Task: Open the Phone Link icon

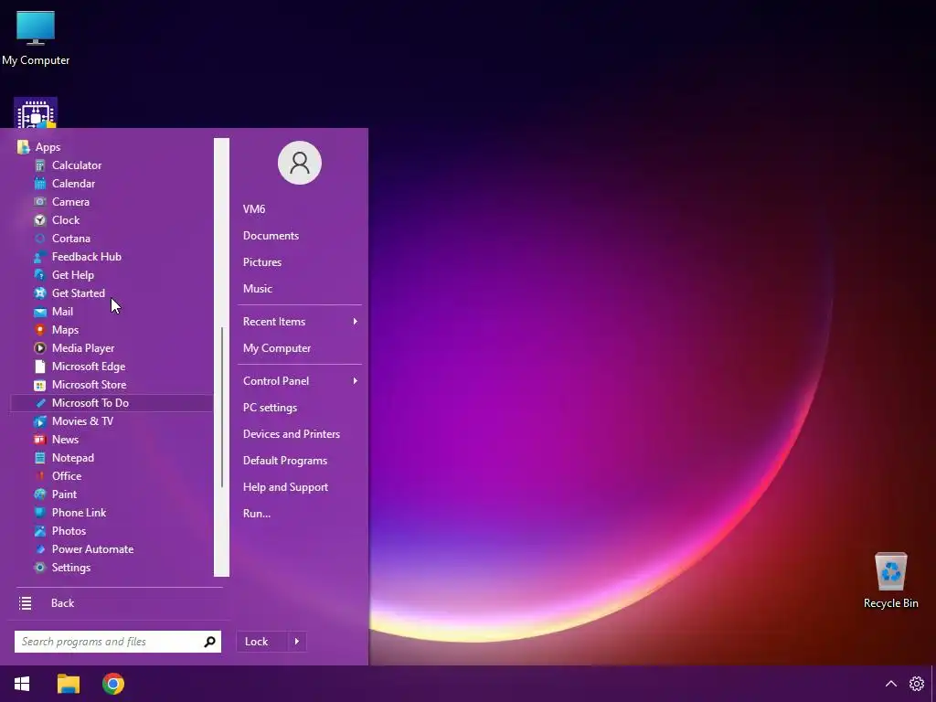Action: point(40,513)
